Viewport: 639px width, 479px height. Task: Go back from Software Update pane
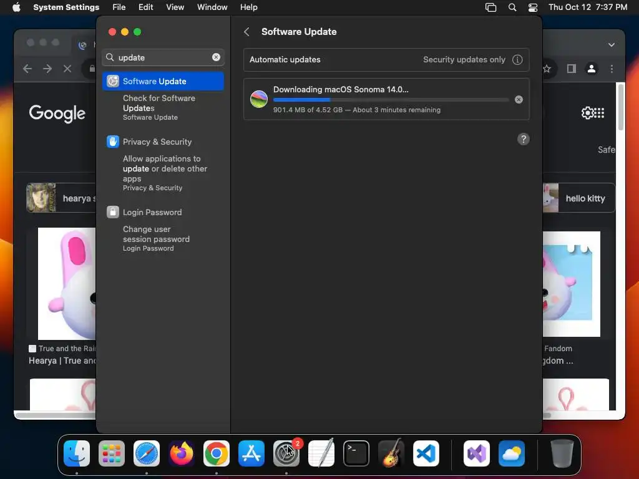coord(246,32)
